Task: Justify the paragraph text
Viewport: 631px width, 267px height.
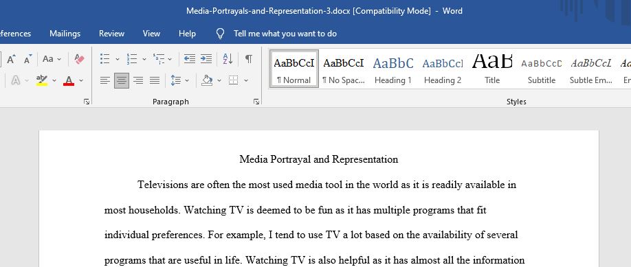Action: [x=155, y=80]
